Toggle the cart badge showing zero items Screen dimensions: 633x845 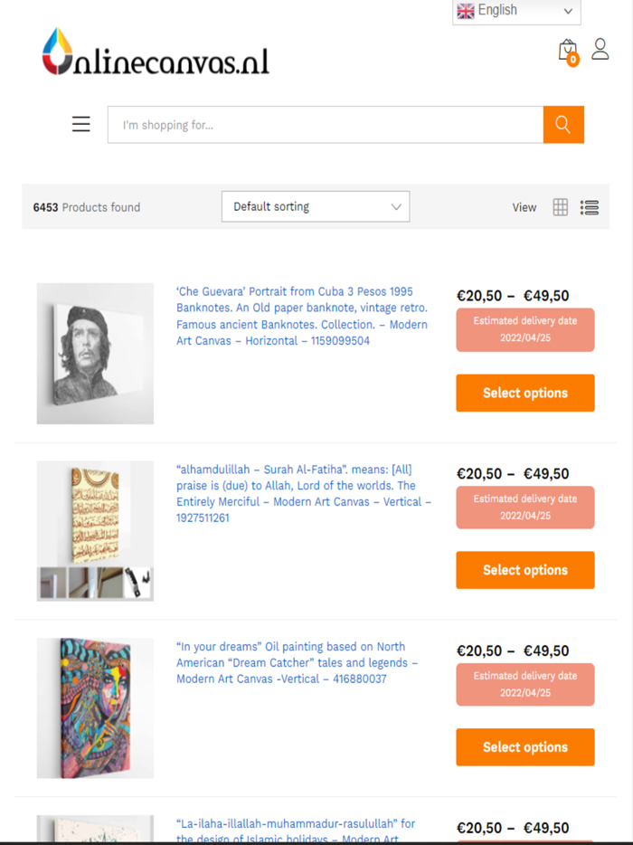coord(572,60)
